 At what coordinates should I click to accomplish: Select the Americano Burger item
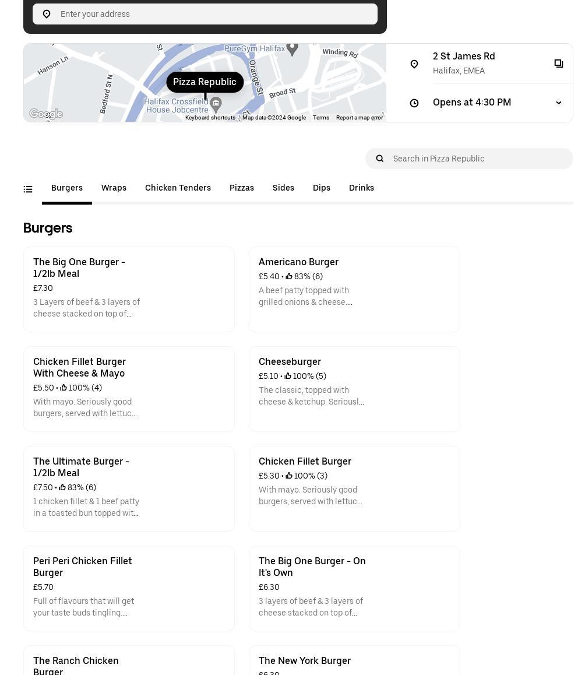pos(354,289)
